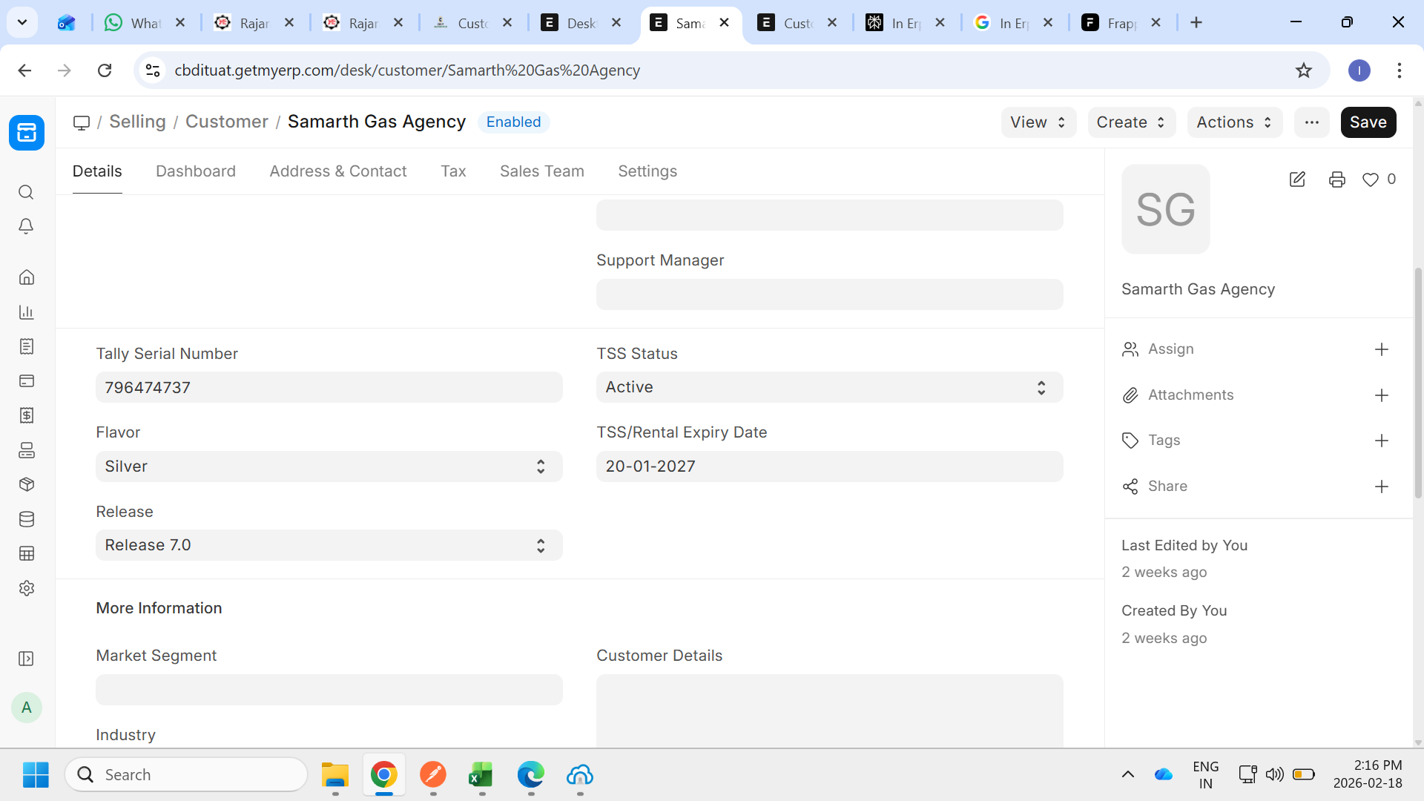Viewport: 1424px width, 801px height.
Task: Expand the Actions menu button
Action: [x=1235, y=122]
